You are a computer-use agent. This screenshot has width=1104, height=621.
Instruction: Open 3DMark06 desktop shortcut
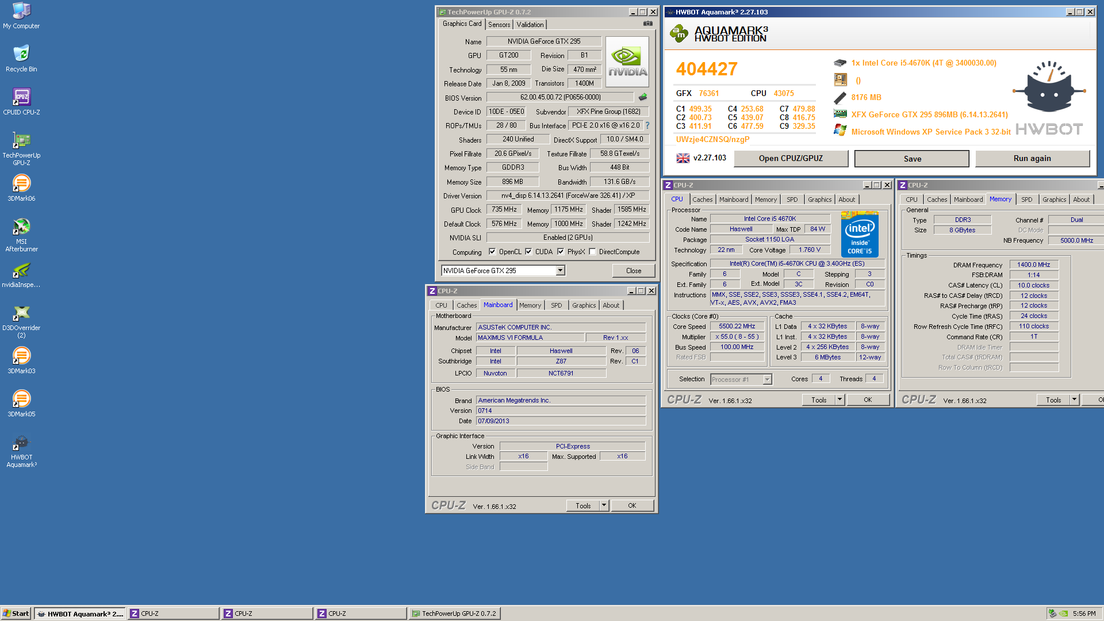[x=21, y=188]
